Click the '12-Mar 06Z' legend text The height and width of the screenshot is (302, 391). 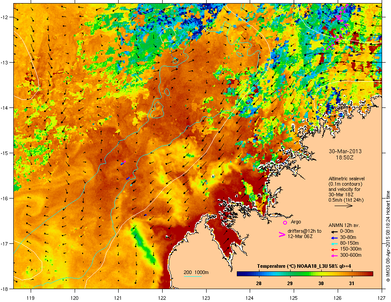pyautogui.click(x=300, y=236)
